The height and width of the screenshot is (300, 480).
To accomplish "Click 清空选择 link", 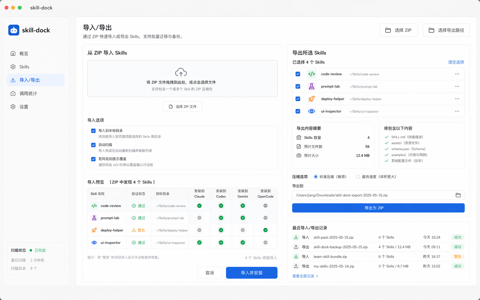I will pyautogui.click(x=456, y=62).
